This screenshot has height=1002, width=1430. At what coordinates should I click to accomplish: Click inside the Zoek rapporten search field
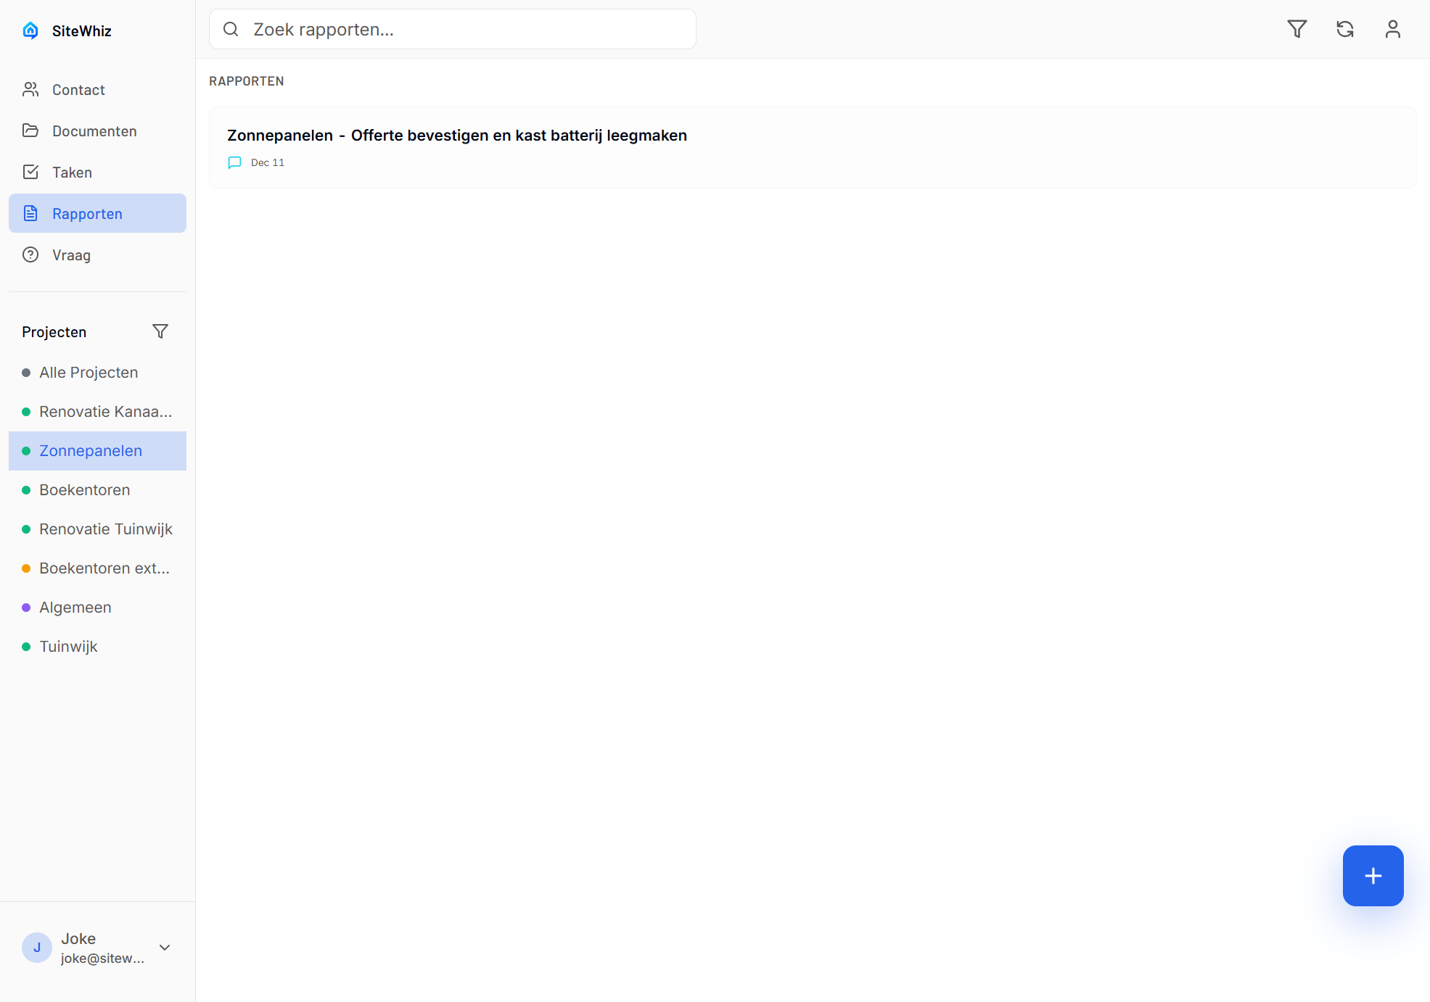[452, 29]
